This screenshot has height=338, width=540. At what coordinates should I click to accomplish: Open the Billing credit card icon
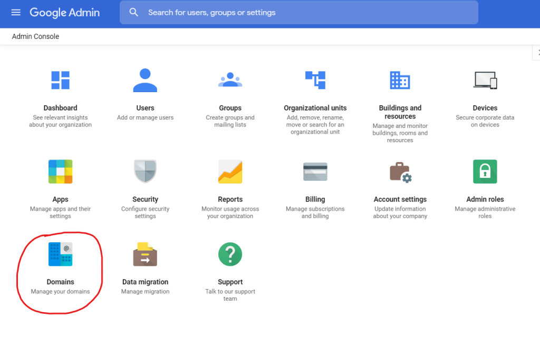pos(315,172)
